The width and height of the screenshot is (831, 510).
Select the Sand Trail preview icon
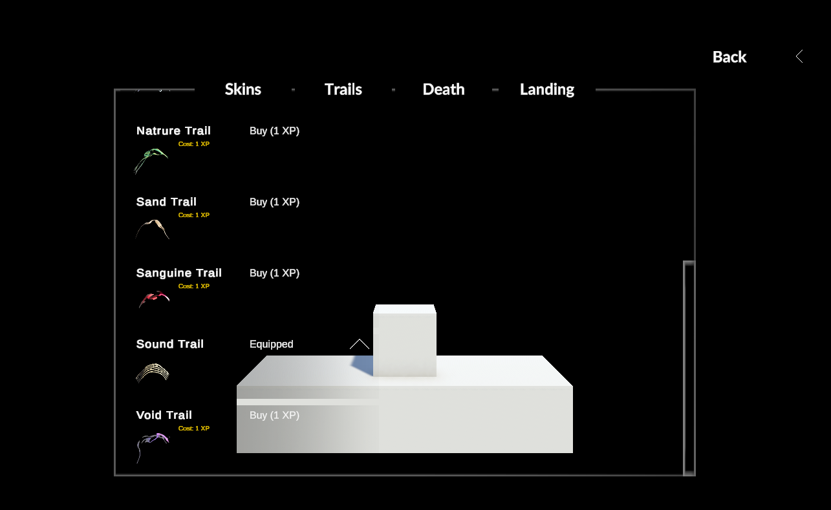pyautogui.click(x=153, y=229)
